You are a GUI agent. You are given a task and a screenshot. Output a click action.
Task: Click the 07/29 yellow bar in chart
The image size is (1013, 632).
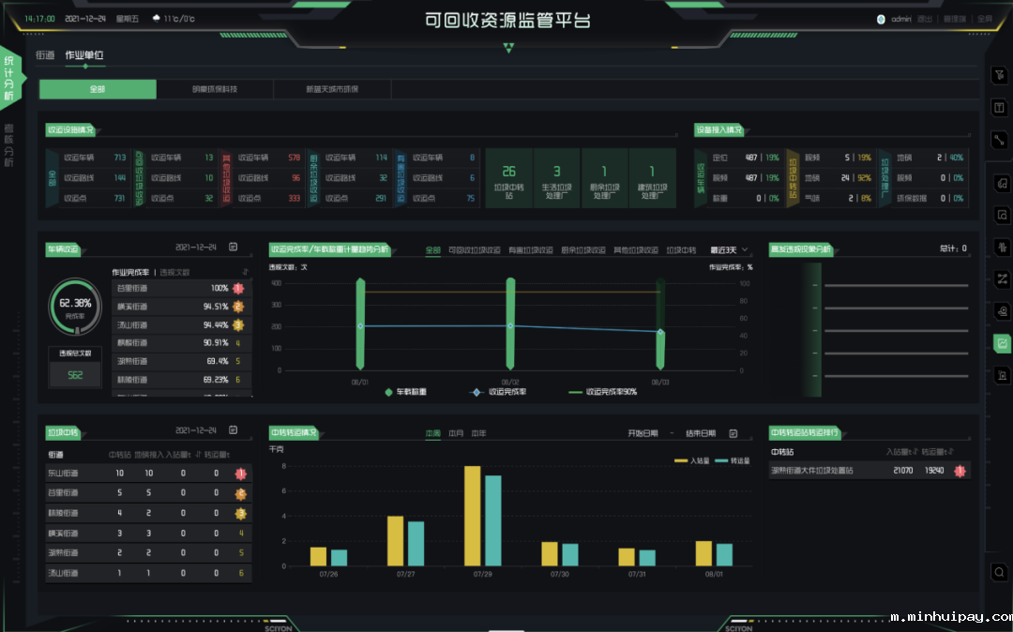click(472, 516)
